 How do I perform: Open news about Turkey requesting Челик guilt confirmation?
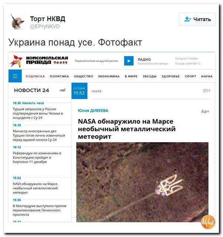38,113
